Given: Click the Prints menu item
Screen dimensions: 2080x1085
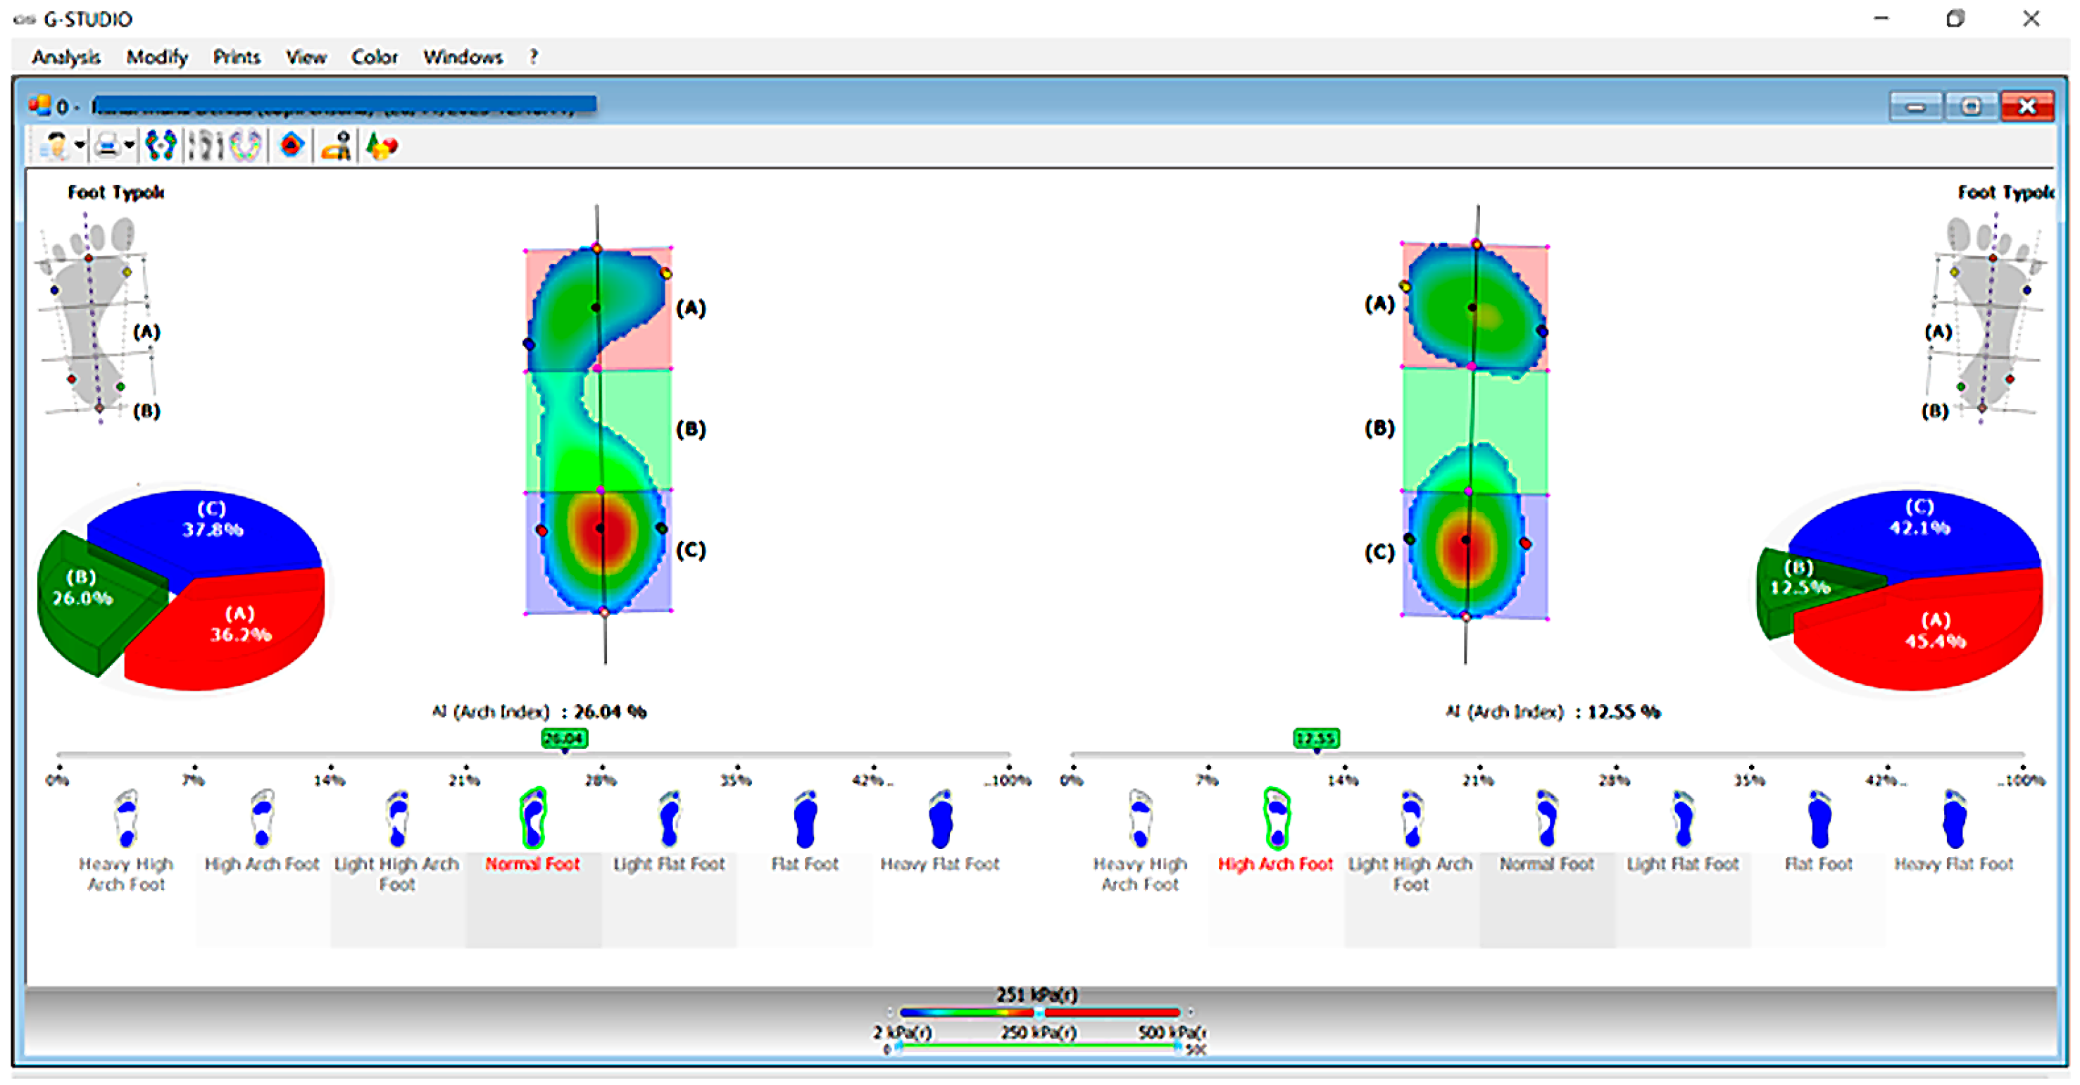Looking at the screenshot, I should tap(236, 57).
